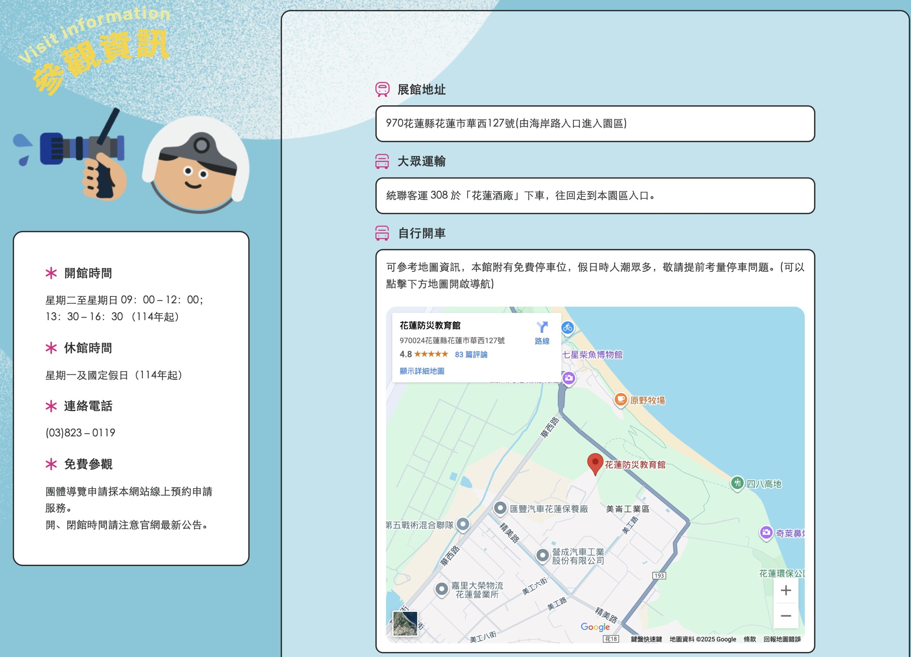The image size is (911, 657).
Task: Click the train icon beside 展館地址
Action: pyautogui.click(x=382, y=89)
